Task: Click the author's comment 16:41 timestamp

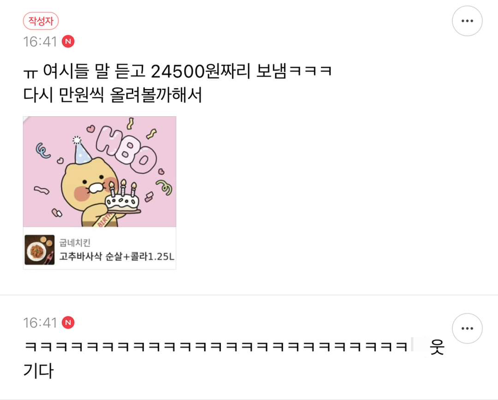Action: pyautogui.click(x=40, y=42)
